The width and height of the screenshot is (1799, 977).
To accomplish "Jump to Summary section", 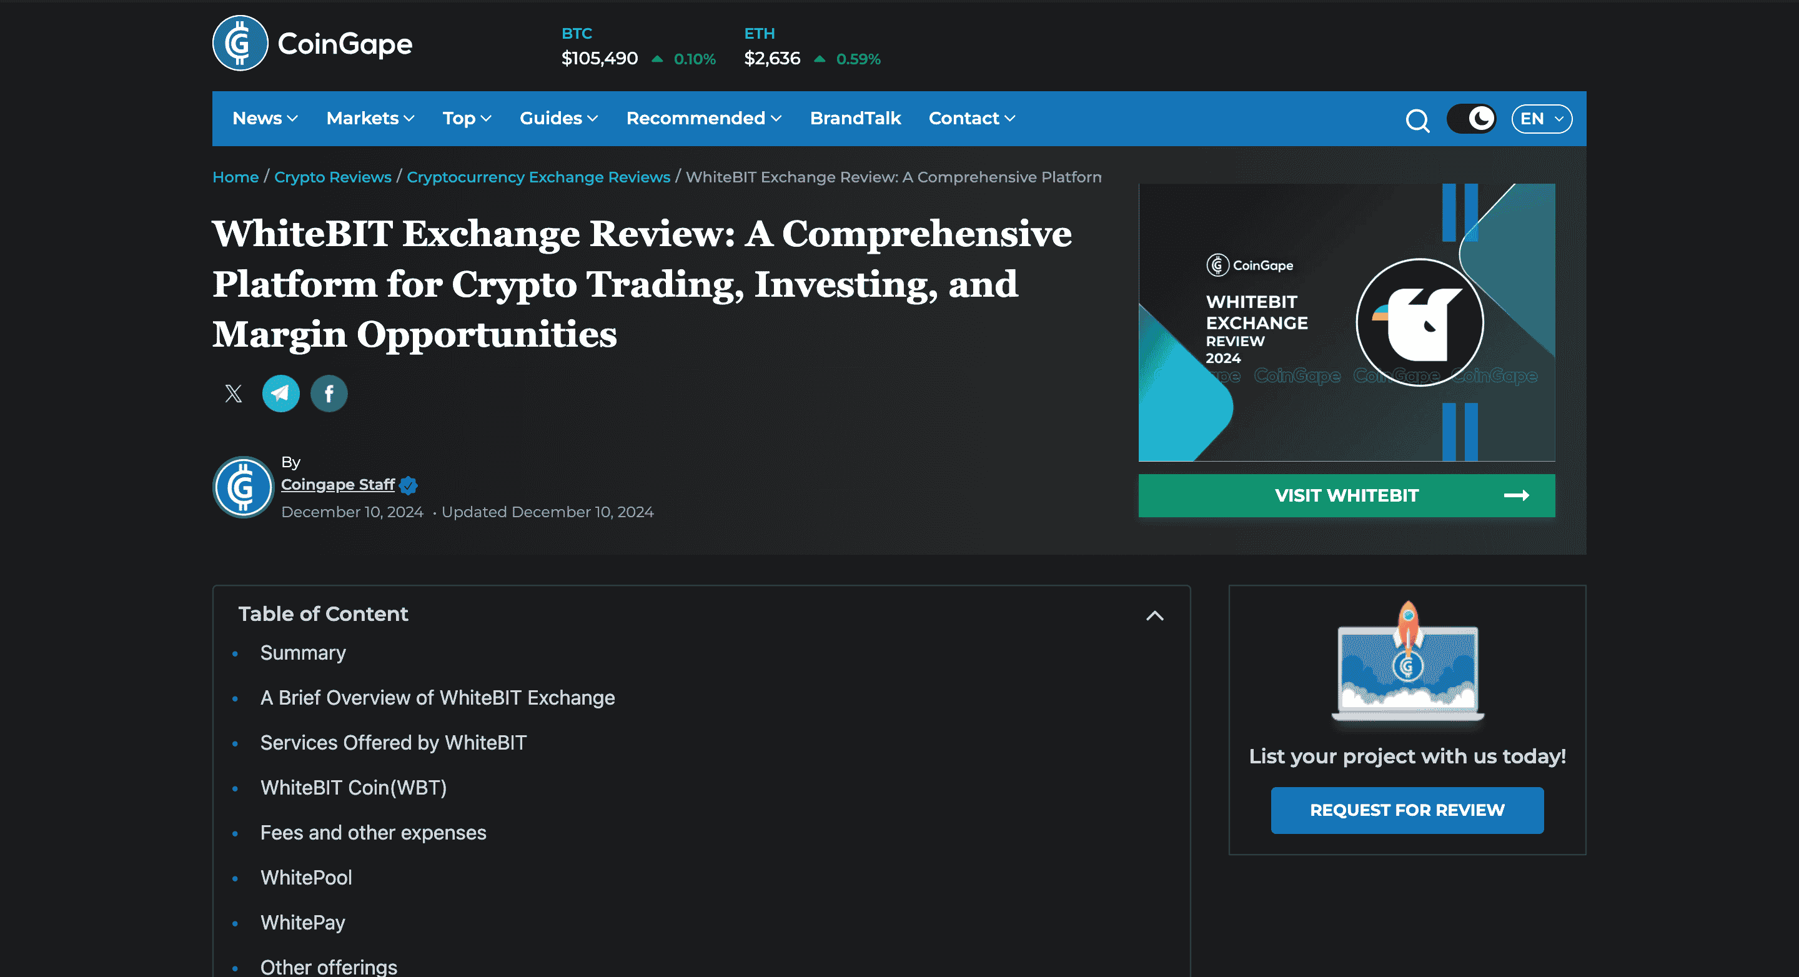I will click(x=302, y=653).
